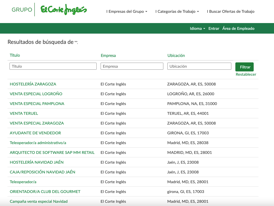Open the "ORIENTADOR/A CLUB DEL GOURMET" listing
The width and height of the screenshot is (274, 206).
tap(45, 191)
